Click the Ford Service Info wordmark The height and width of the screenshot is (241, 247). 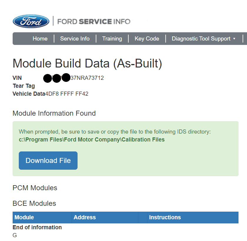(94, 21)
